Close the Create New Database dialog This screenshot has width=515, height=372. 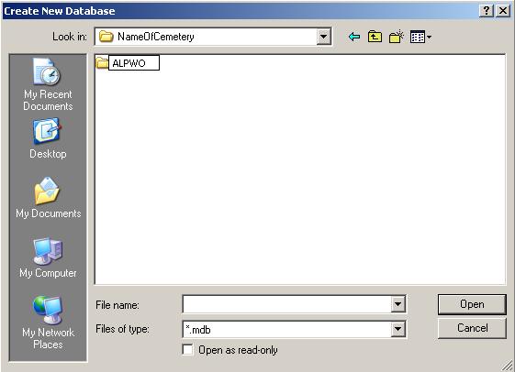(x=503, y=11)
